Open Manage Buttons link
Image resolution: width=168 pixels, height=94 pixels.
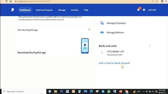coord(115,32)
